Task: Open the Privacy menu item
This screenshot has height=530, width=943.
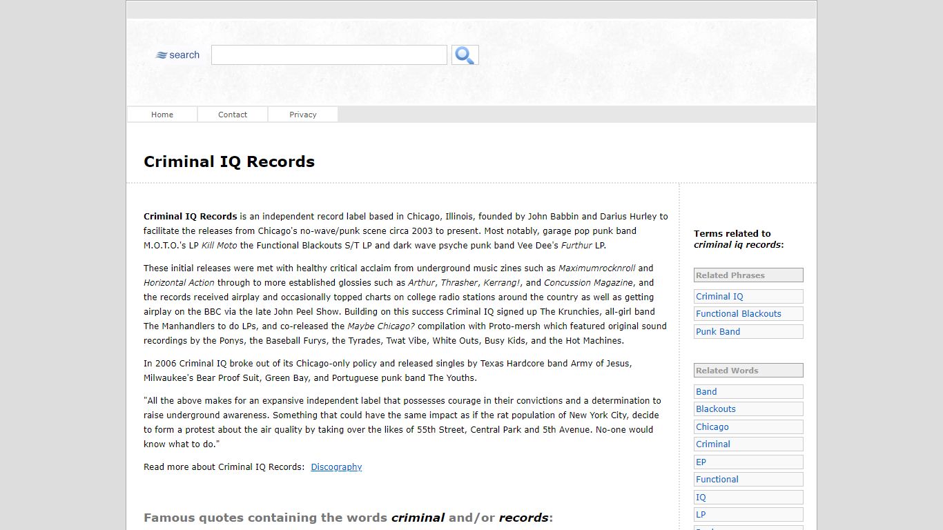Action: pos(303,115)
